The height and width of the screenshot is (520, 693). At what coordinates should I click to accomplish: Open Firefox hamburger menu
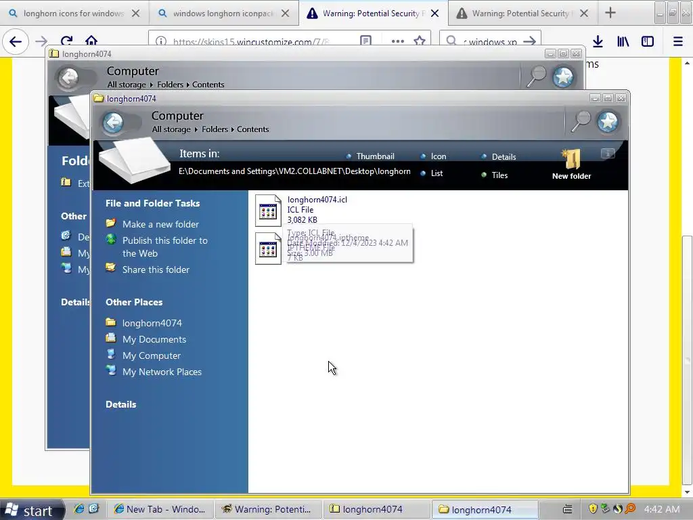[678, 41]
